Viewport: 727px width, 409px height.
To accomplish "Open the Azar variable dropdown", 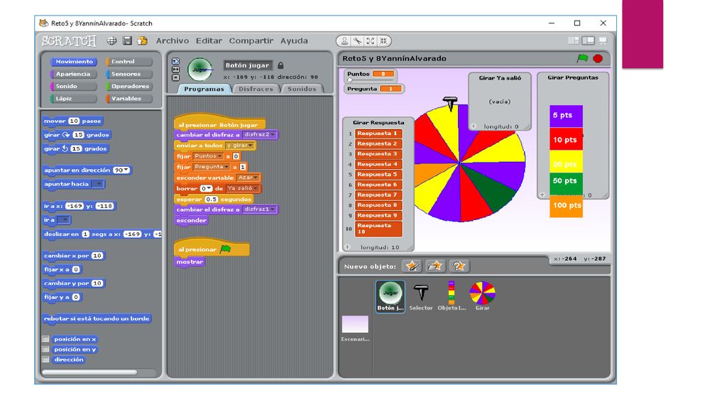I will (x=248, y=178).
